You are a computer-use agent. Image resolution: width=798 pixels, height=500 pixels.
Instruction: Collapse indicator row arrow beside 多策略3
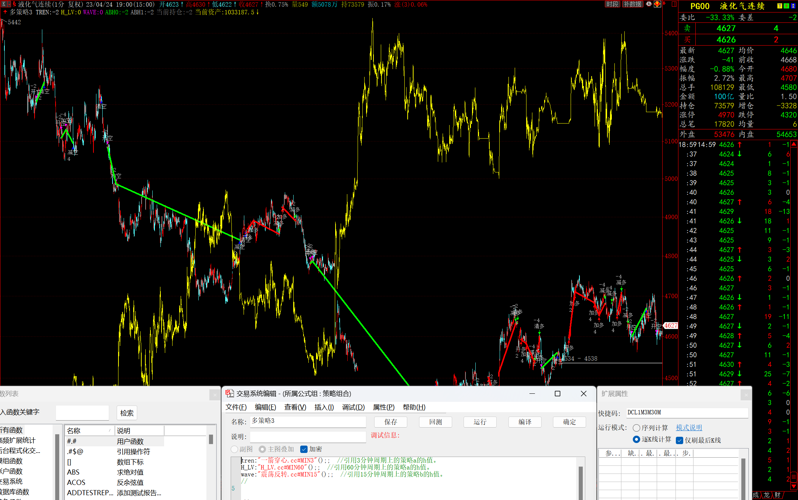point(5,12)
